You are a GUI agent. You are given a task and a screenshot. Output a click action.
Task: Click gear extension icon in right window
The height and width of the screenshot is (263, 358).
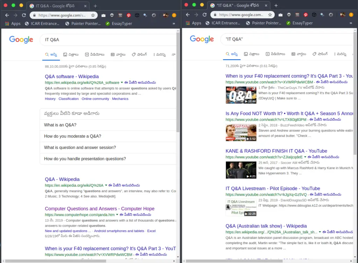click(x=289, y=15)
